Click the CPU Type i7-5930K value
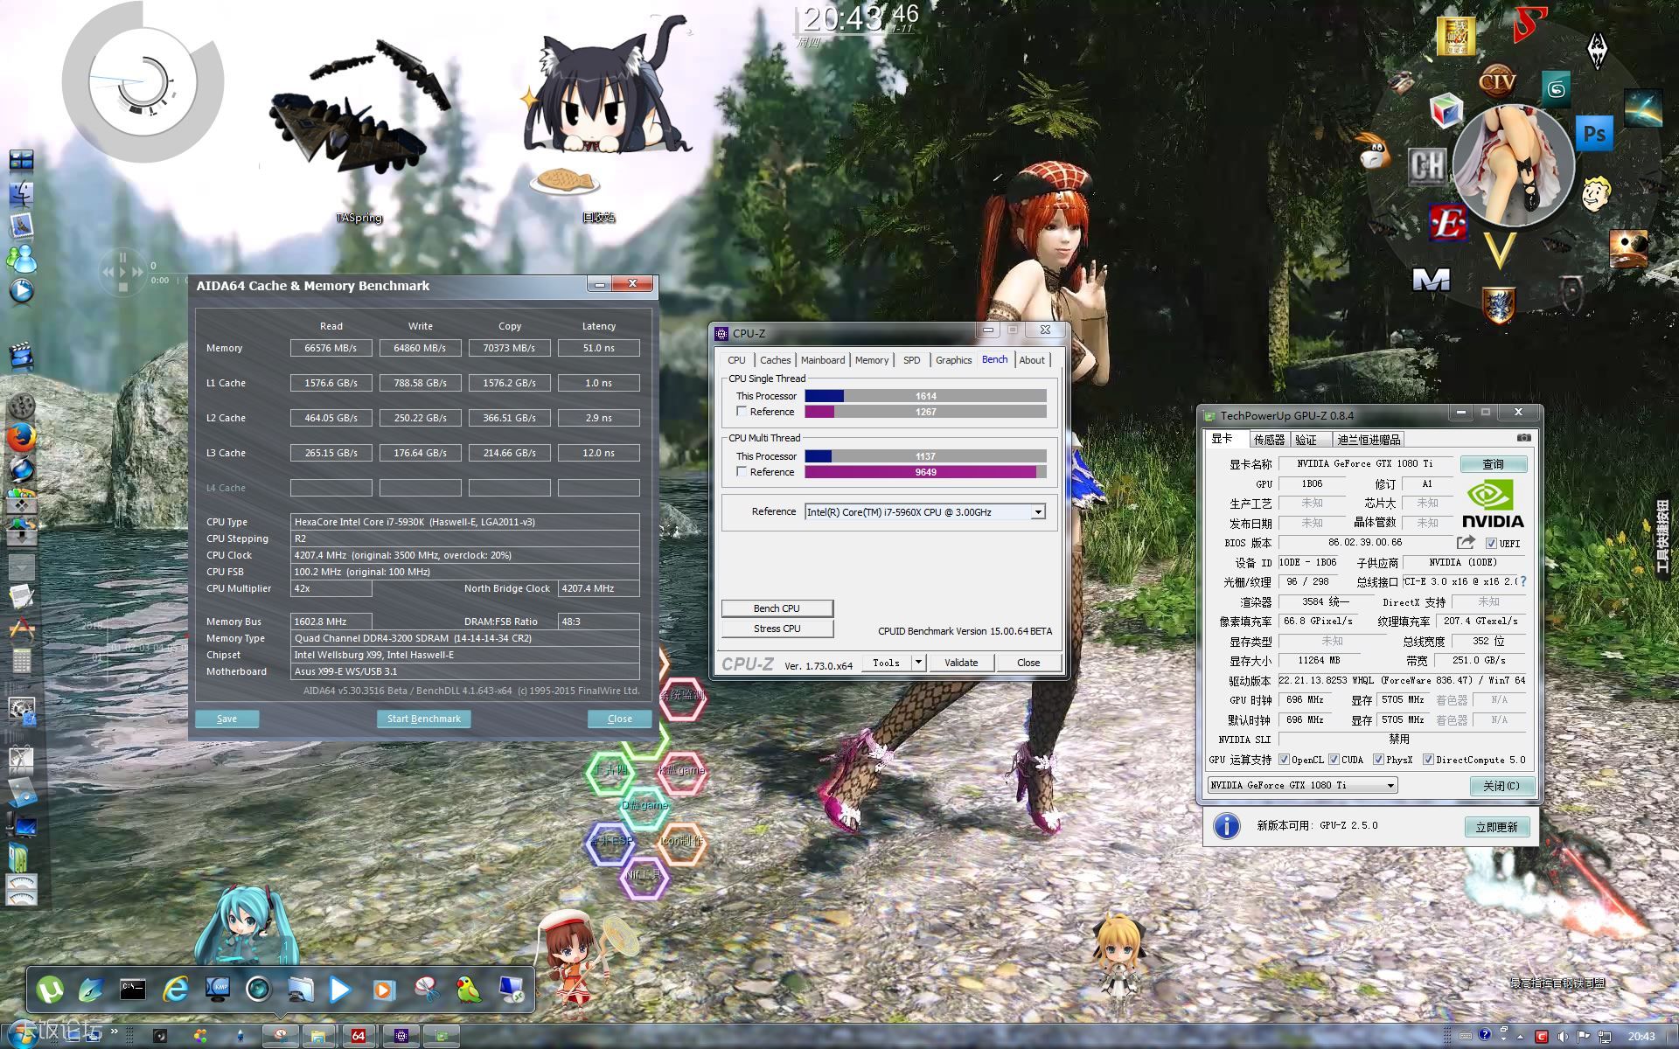The height and width of the screenshot is (1049, 1679). [x=464, y=522]
